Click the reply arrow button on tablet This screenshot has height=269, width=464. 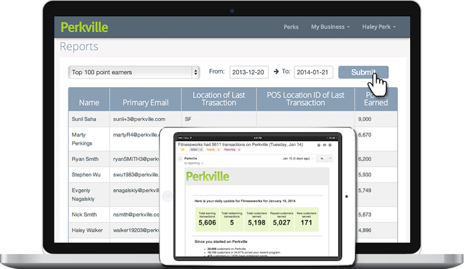(x=322, y=159)
